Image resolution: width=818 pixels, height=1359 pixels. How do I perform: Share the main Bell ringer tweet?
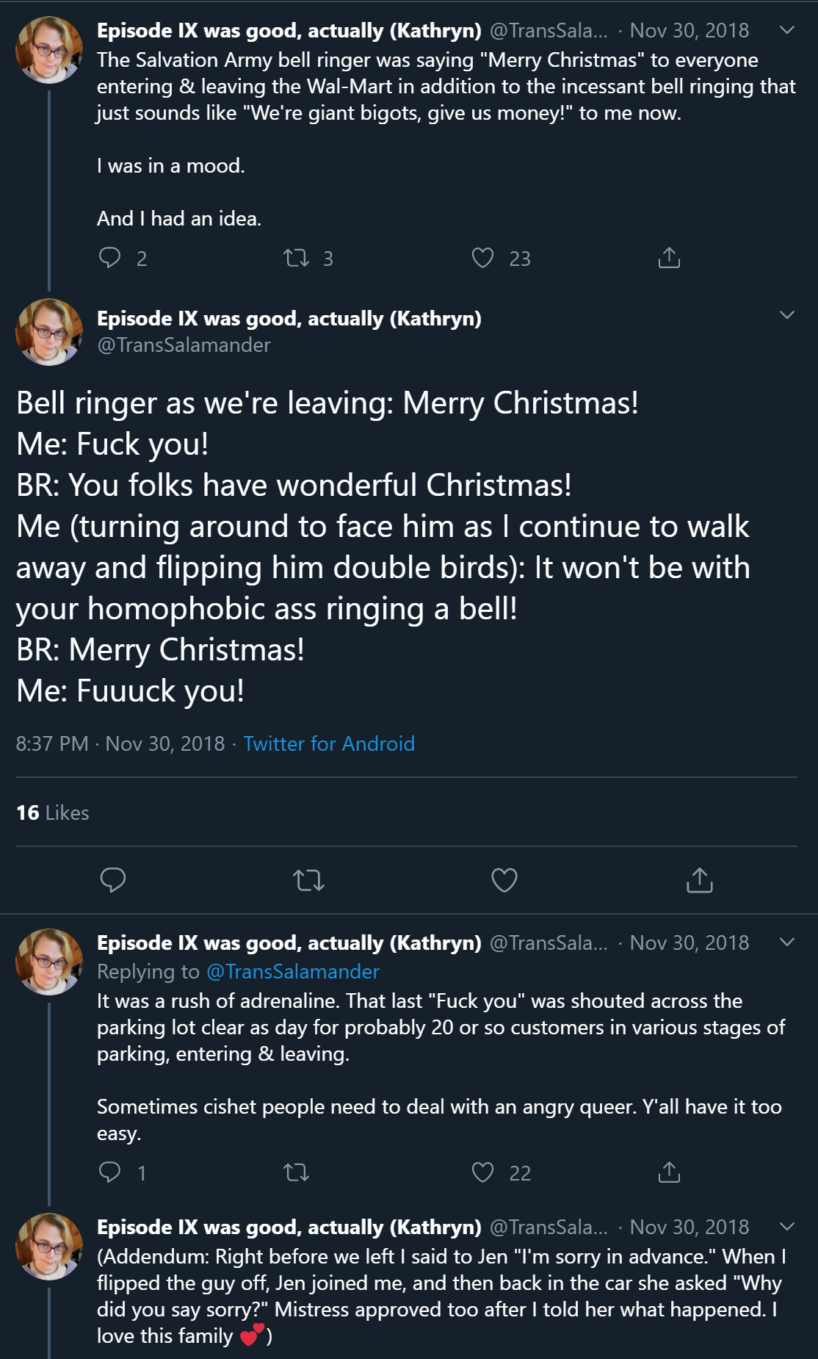[700, 879]
